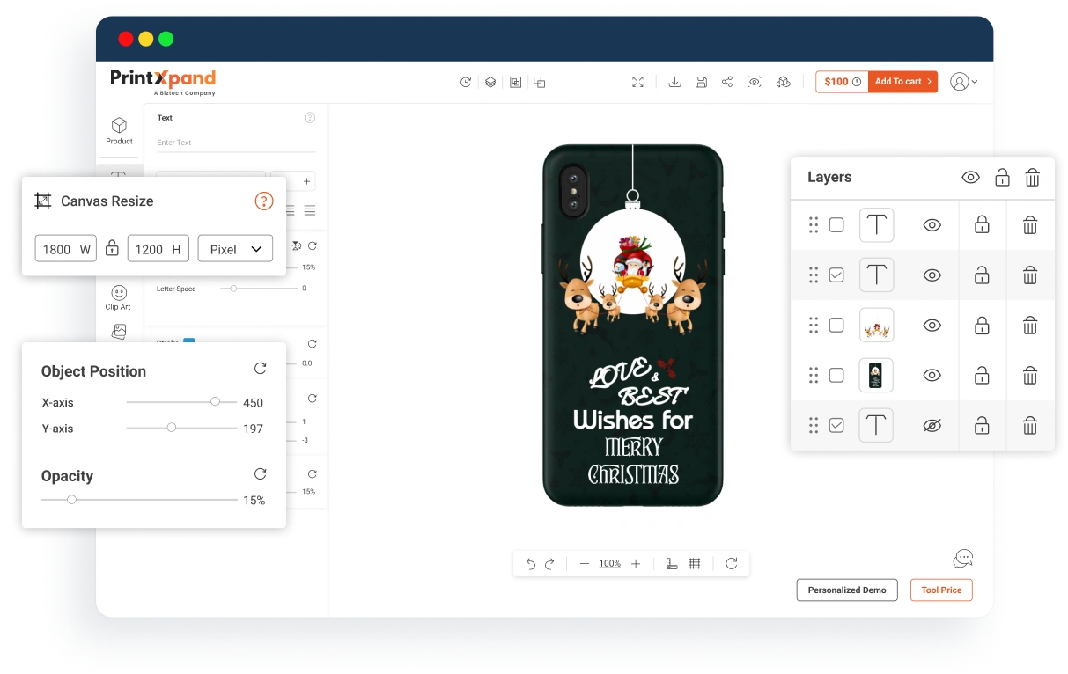Expand the user account menu
The image size is (1068, 674).
click(964, 82)
